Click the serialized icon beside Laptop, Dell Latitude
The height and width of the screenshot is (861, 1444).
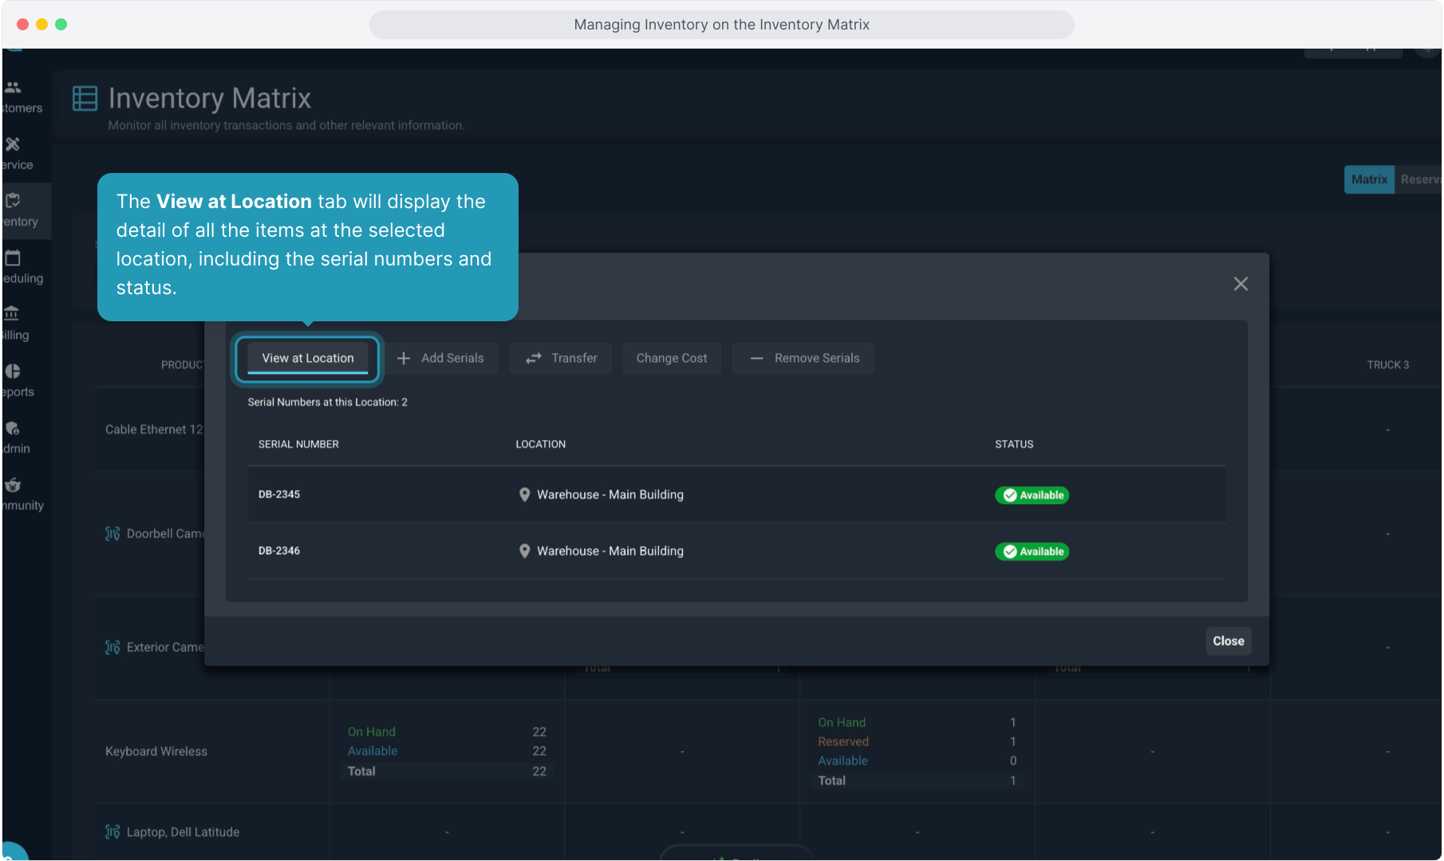pyautogui.click(x=112, y=832)
